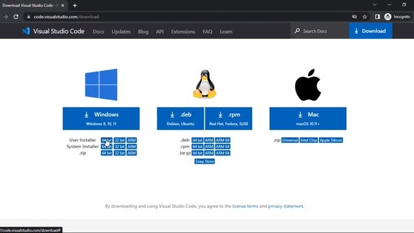414x233 pixels.
Task: Open the Learn page
Action: (x=226, y=32)
